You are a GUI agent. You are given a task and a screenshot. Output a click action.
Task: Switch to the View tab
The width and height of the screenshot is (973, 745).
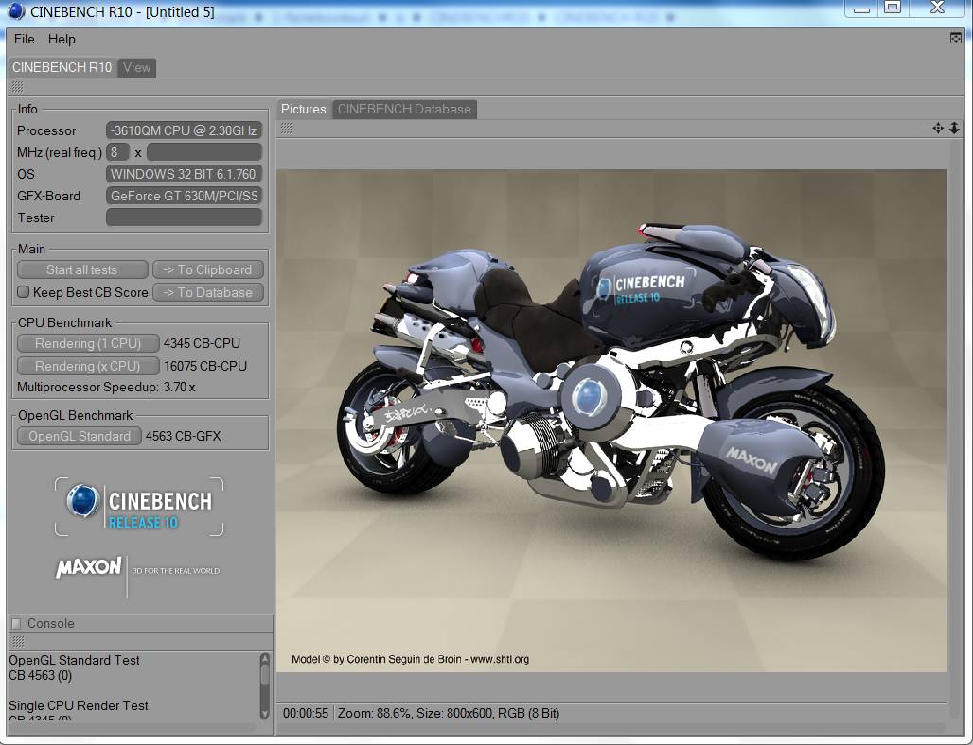(x=136, y=67)
